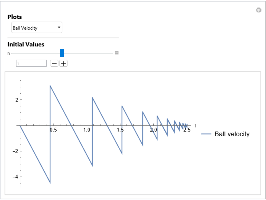Click the 0.5 tick label on horizontal axis
Screen dimensions: 266x200
coord(53,130)
